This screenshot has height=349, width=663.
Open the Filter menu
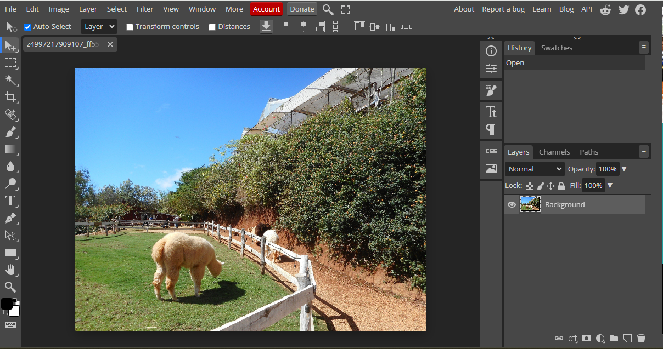click(x=145, y=9)
